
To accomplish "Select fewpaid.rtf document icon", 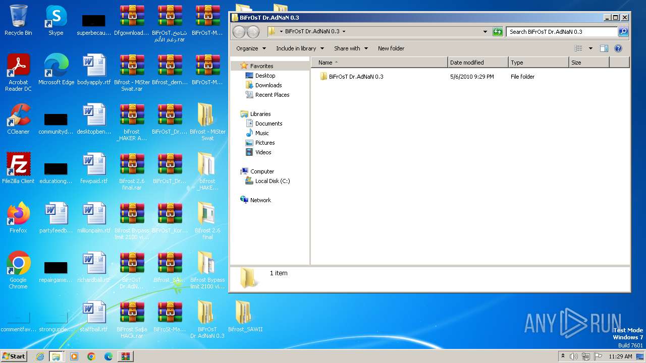I will 94,168.
